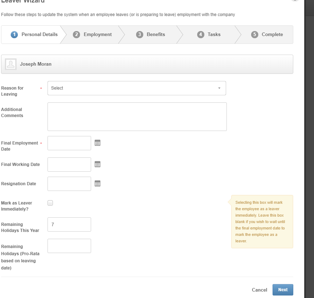
Task: Focus the Additional Comments text area
Action: coord(137,117)
